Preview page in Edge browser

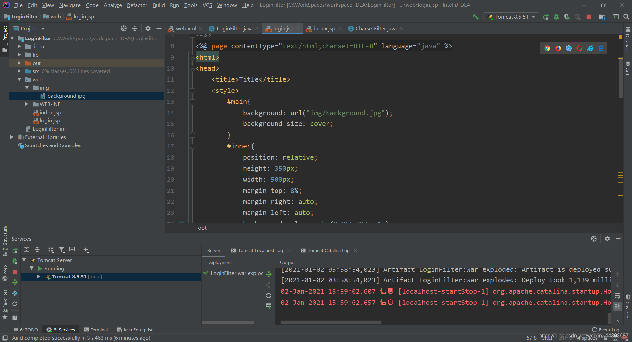(x=601, y=48)
